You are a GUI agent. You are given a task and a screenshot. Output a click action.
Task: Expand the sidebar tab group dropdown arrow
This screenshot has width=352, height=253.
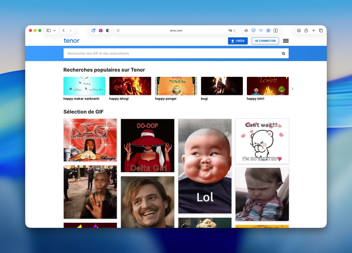[54, 31]
